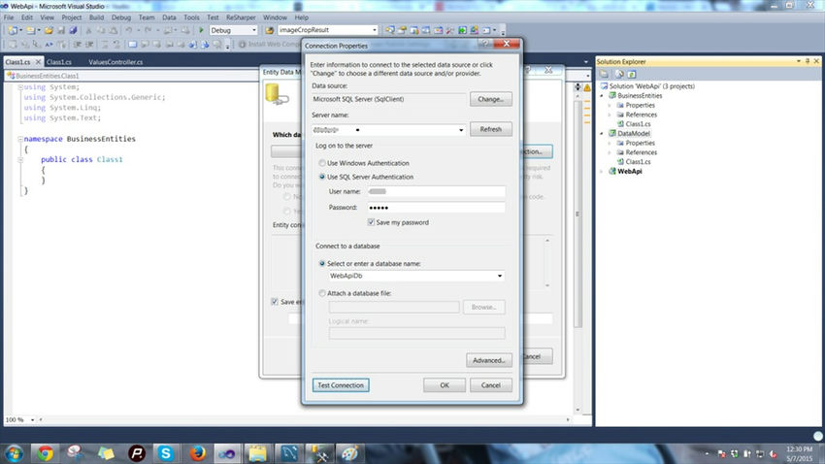Select Class1.cs under BusinessEntities in Solution Explorer

click(x=638, y=124)
